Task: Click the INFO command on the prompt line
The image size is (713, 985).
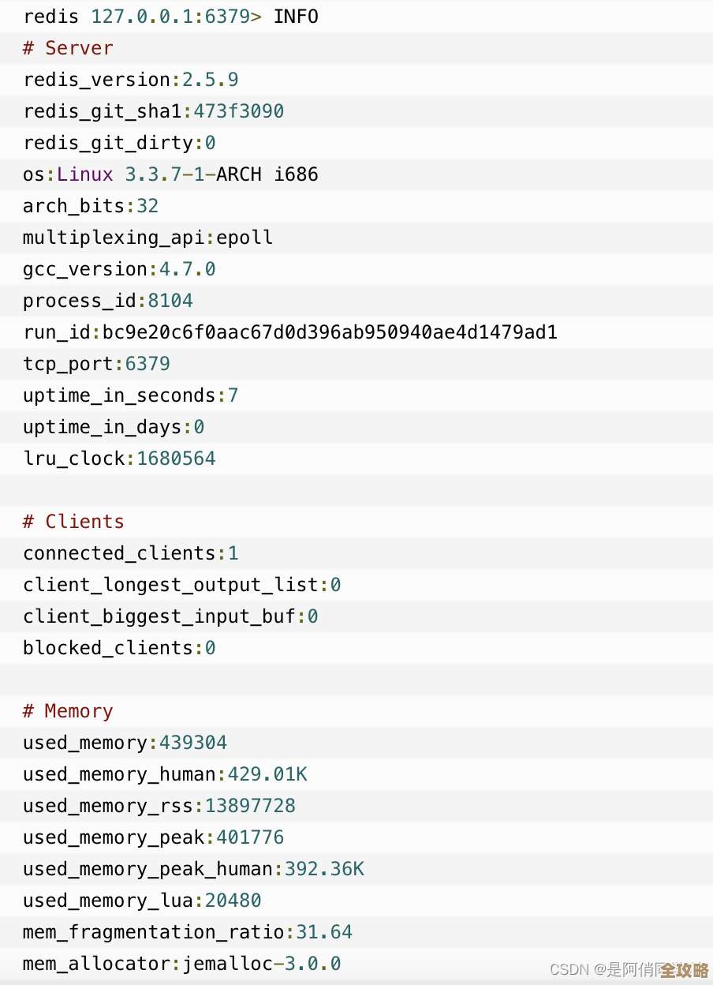Action: [296, 17]
